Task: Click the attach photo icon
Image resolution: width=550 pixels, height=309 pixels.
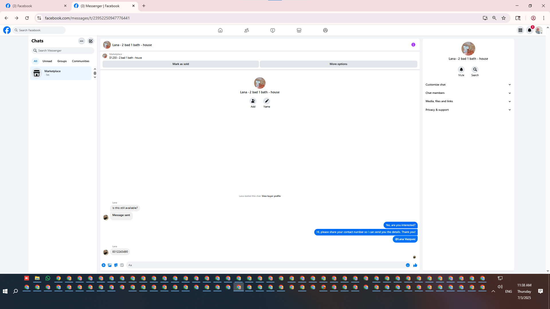Action: tap(110, 265)
